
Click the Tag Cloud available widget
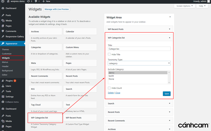pos(45,105)
